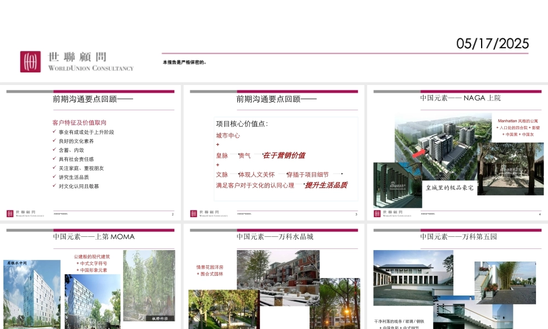Screen dimensions: 548x329
Task: Click the red text 城市中心
Action: coord(228,135)
